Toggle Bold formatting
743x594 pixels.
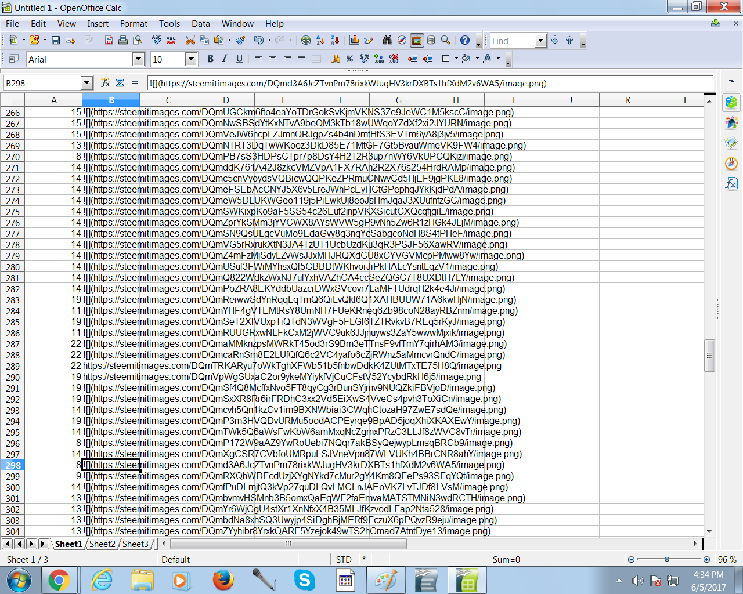[x=210, y=59]
